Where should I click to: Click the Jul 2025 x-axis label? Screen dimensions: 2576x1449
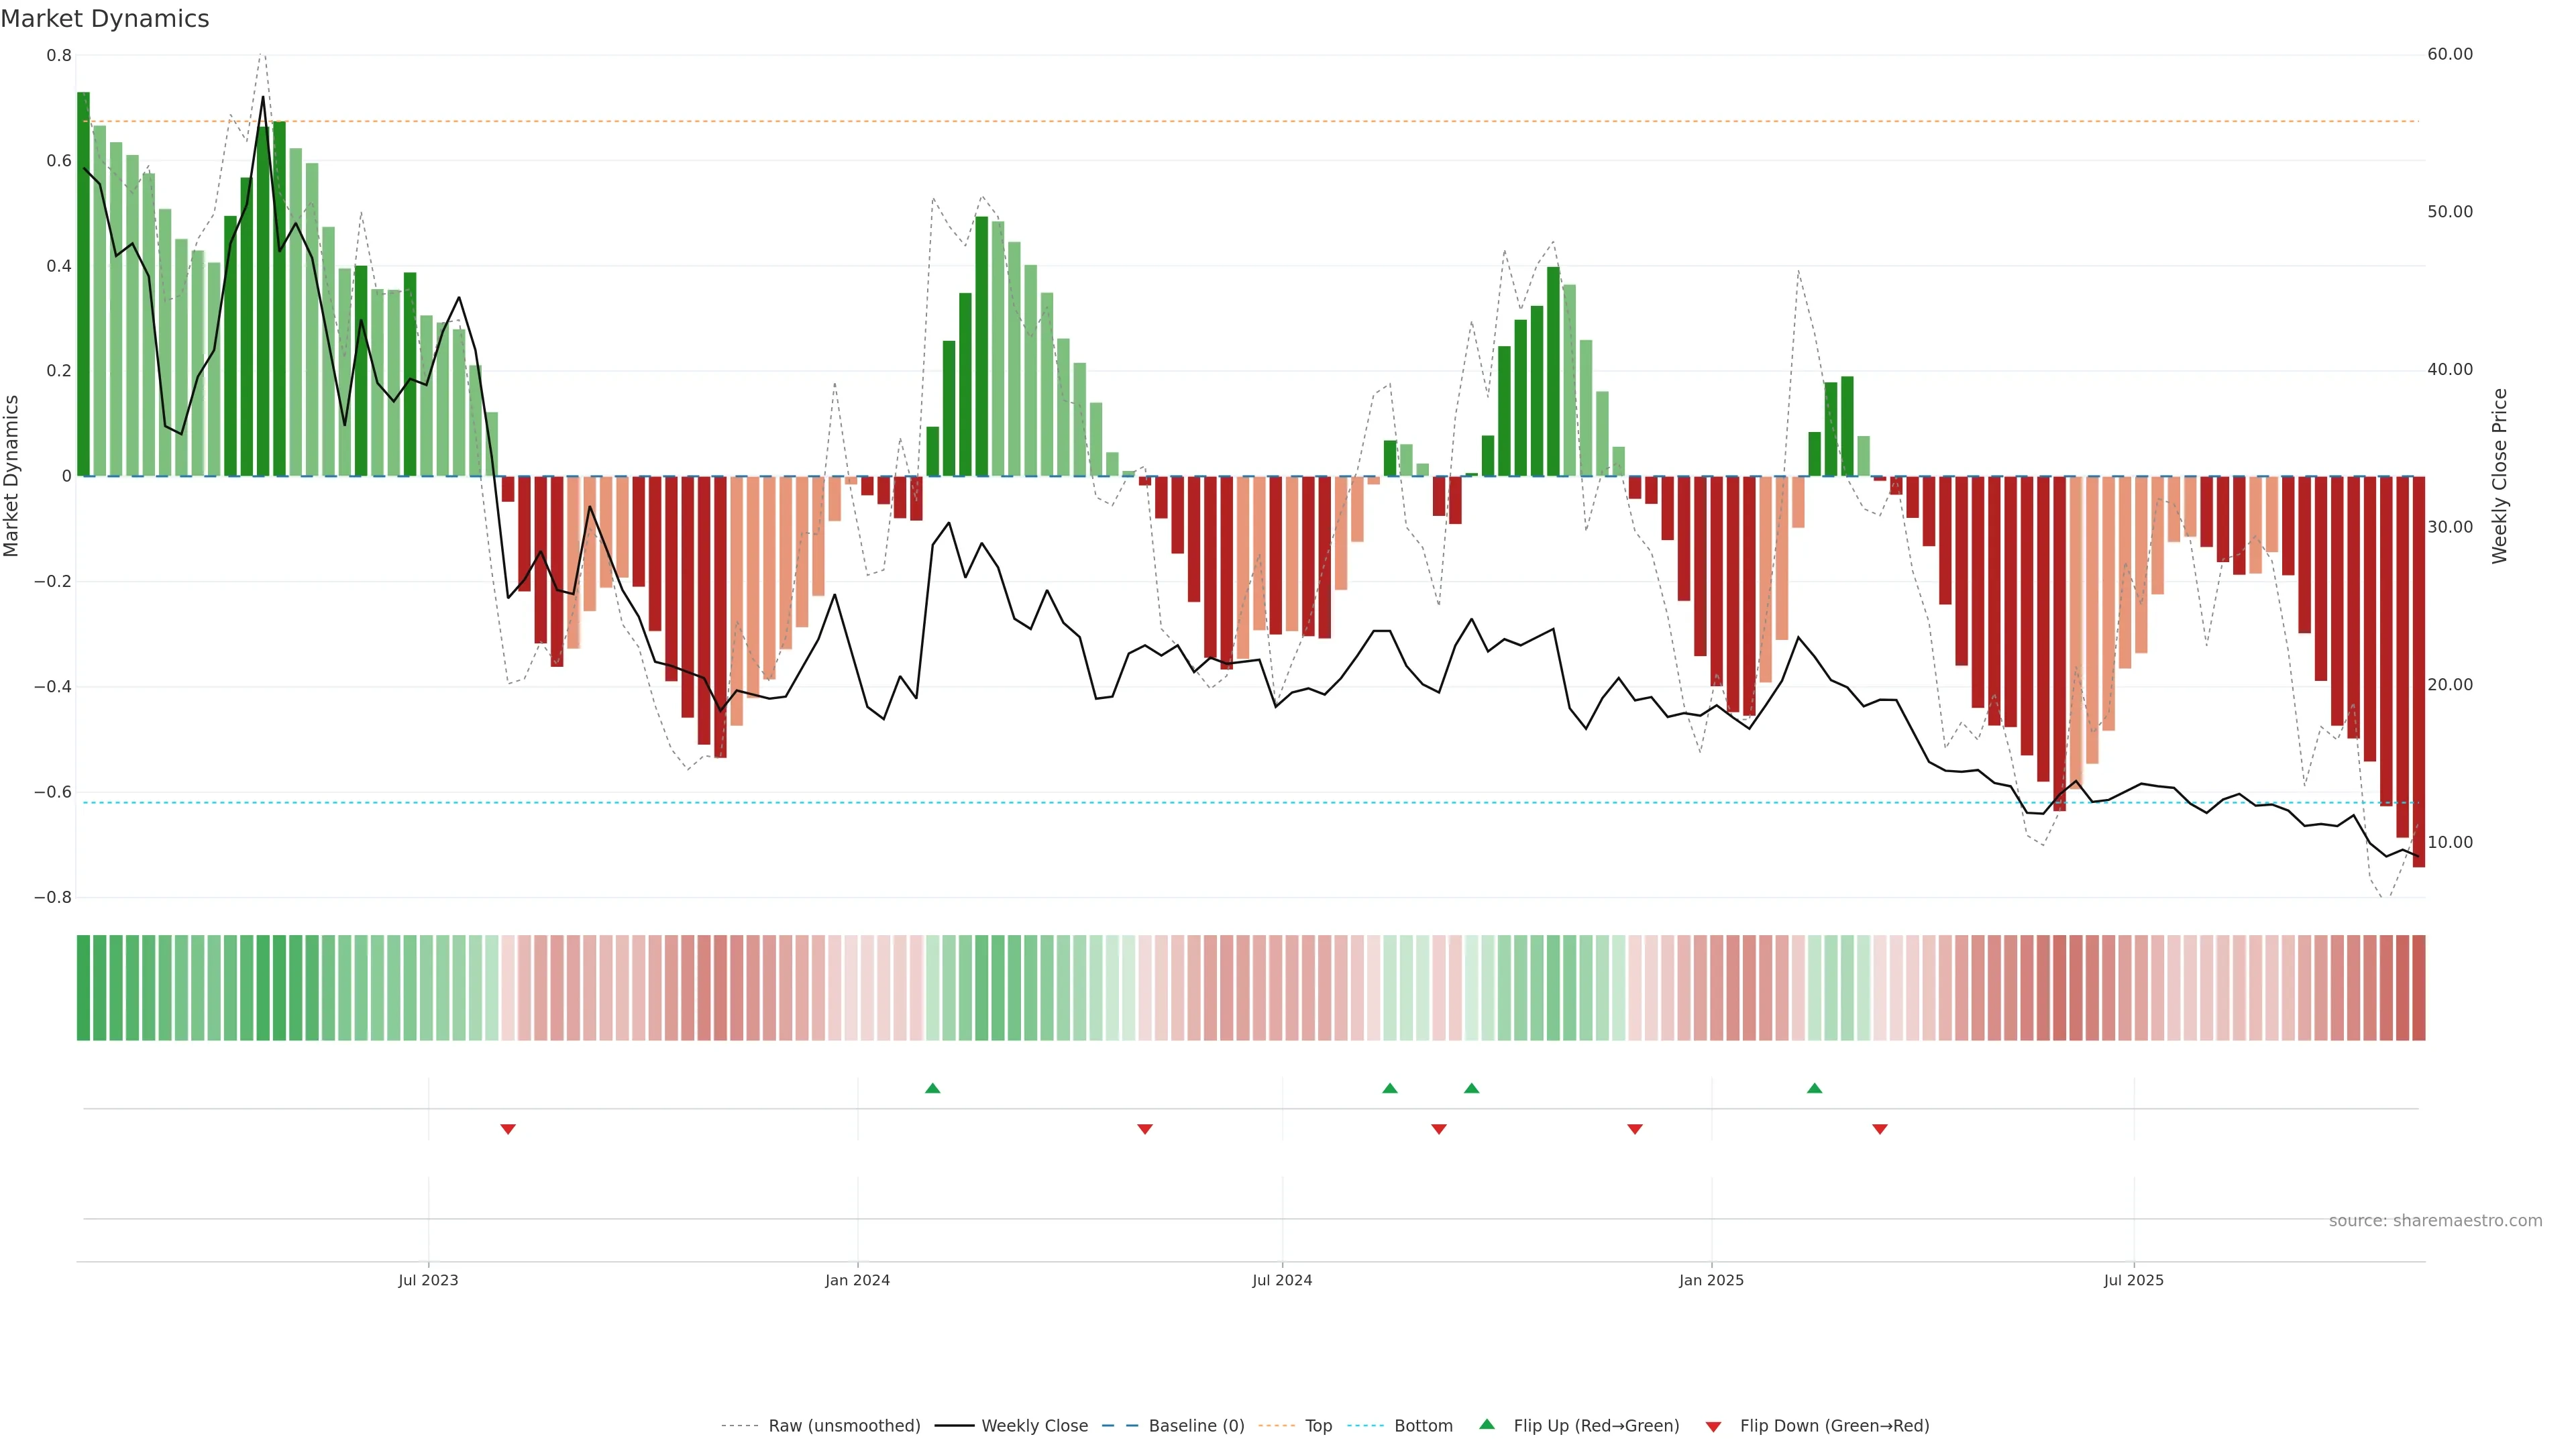pos(2133,1280)
